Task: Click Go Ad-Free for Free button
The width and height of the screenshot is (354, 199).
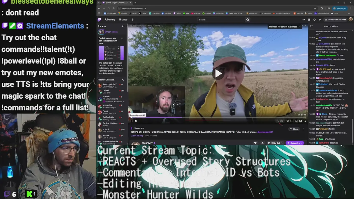Action: tap(335, 20)
